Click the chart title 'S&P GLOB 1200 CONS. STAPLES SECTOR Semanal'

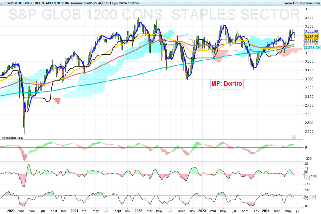tap(45, 3)
